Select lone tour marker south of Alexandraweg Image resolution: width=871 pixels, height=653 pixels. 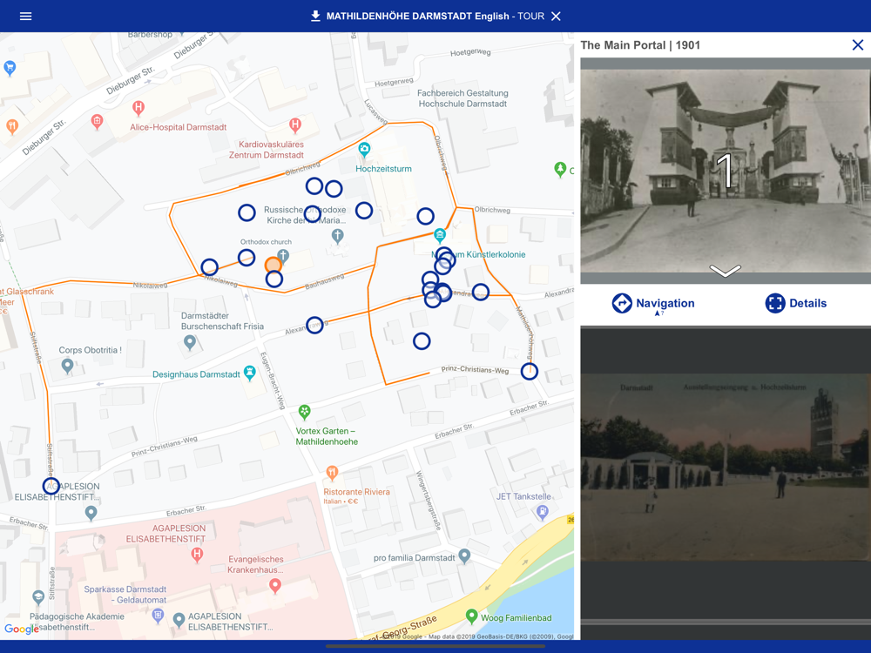422,341
